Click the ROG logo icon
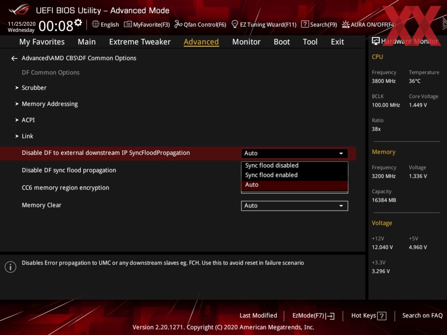Screen dimensions: 447x335 point(19,10)
